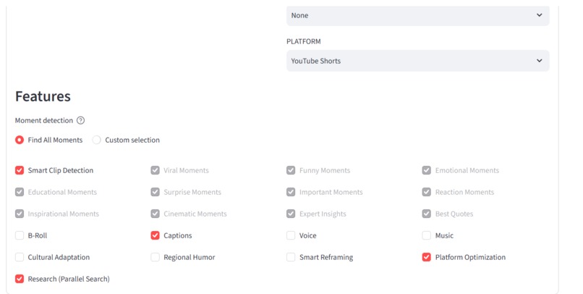The height and width of the screenshot is (294, 583).
Task: Uncheck the Platform Optimization checkbox
Action: click(x=427, y=257)
